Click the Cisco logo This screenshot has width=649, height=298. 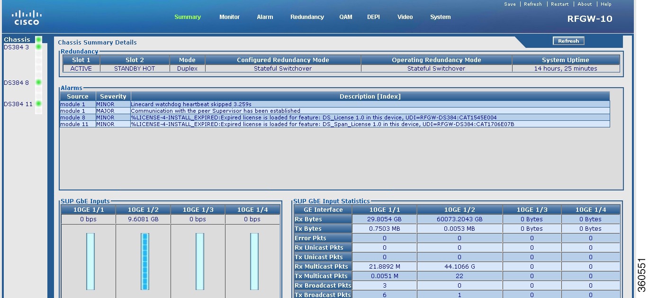[x=27, y=18]
